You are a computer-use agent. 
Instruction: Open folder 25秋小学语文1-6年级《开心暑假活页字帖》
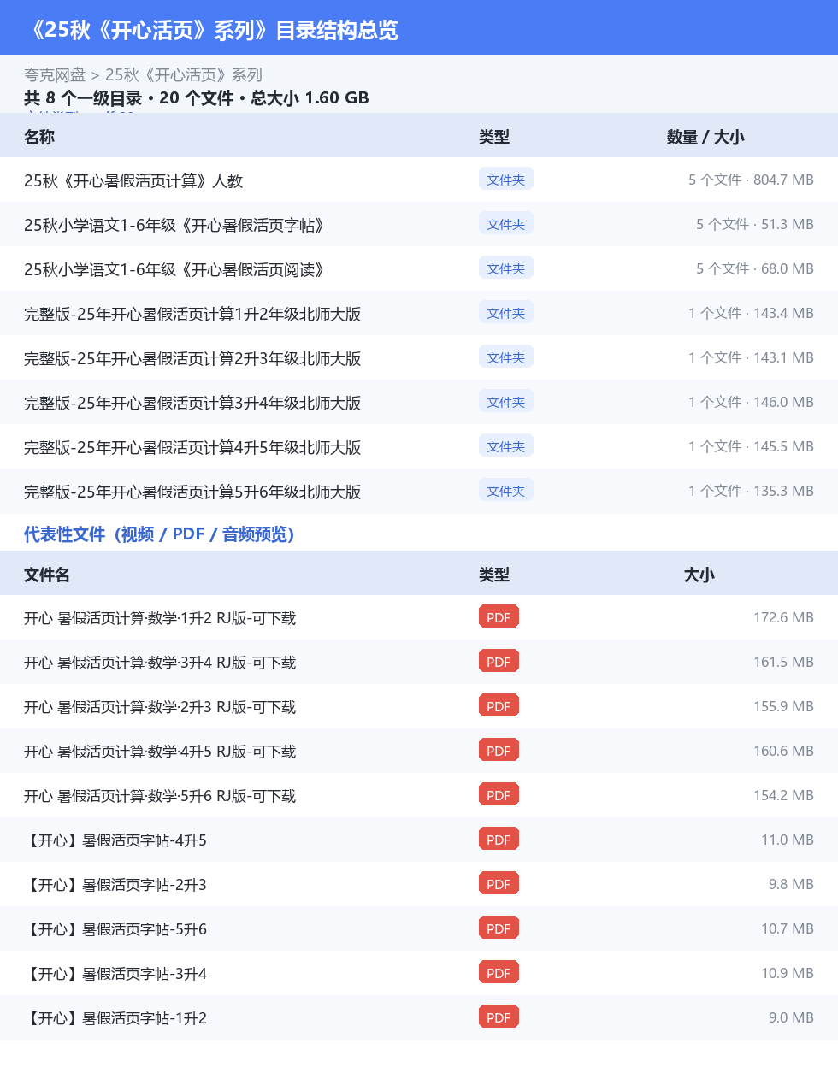point(174,225)
